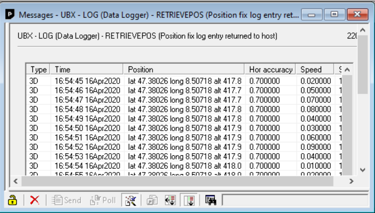Click the speed value 0.010000

click(x=316, y=166)
